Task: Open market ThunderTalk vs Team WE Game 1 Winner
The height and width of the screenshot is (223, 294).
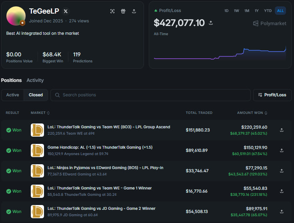Action: (100, 188)
